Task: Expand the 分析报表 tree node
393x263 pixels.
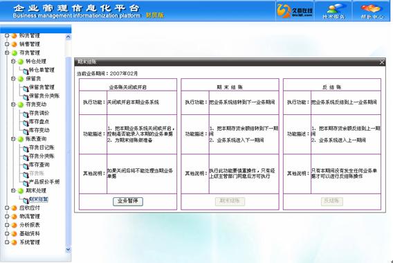Action: (8, 225)
